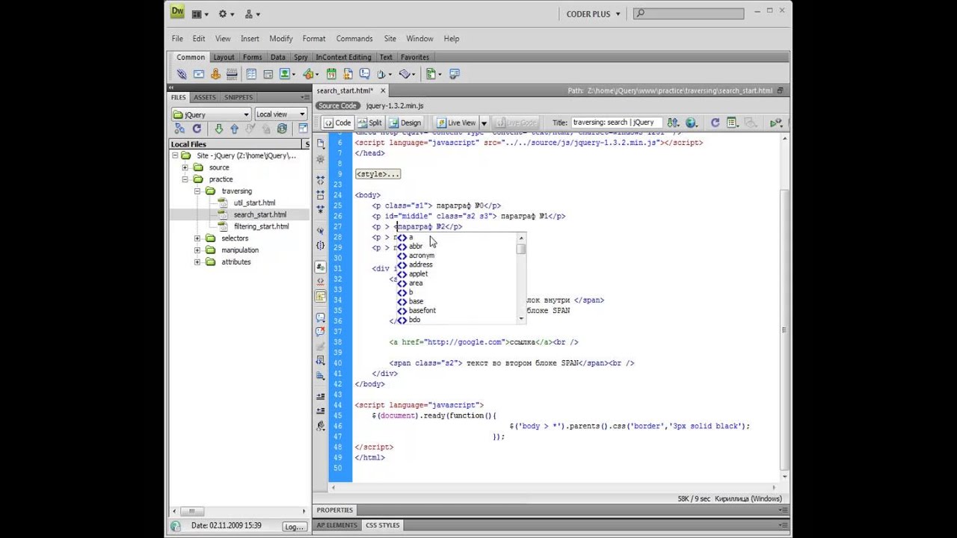Expand the attributes folder
The image size is (957, 538).
pyautogui.click(x=197, y=262)
